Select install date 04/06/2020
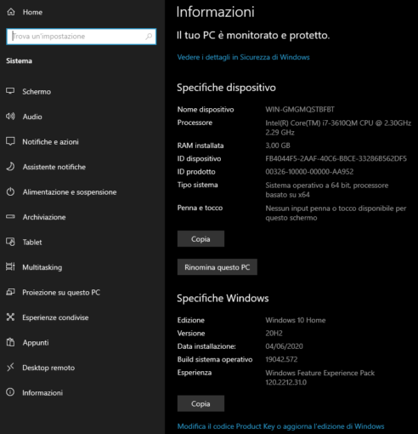The height and width of the screenshot is (434, 418). (284, 346)
